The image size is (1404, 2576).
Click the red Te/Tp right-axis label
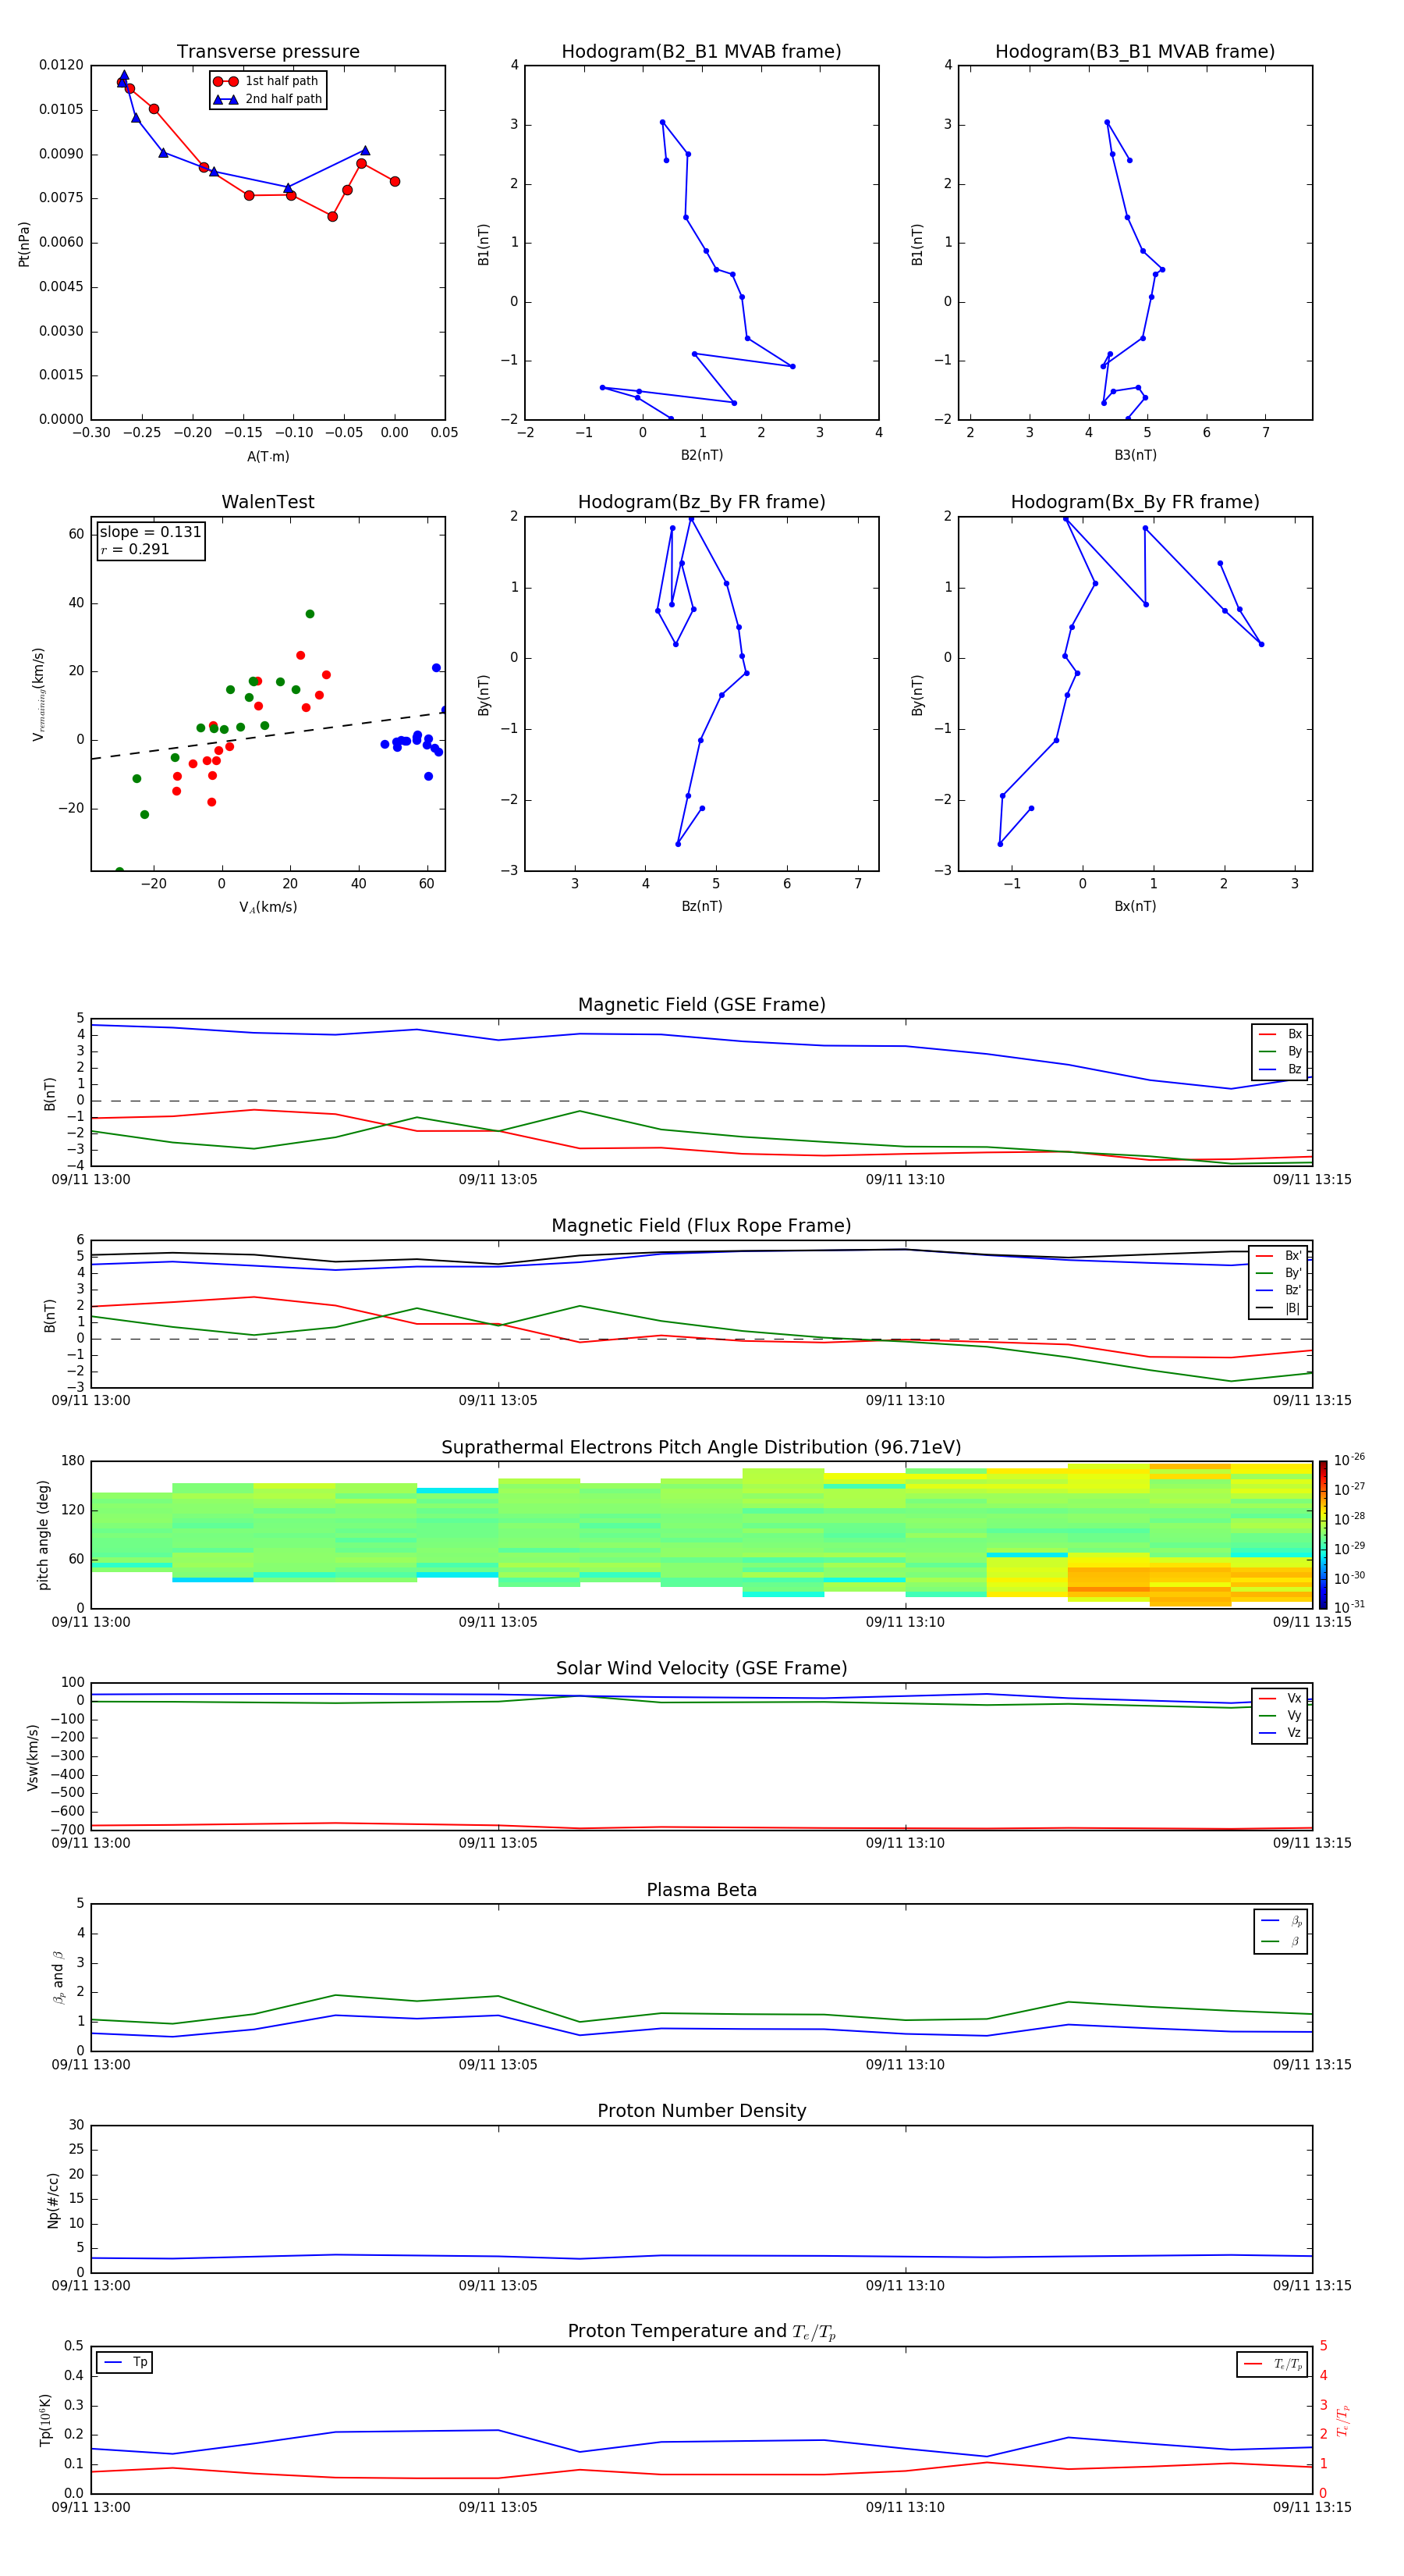[x=1343, y=2420]
